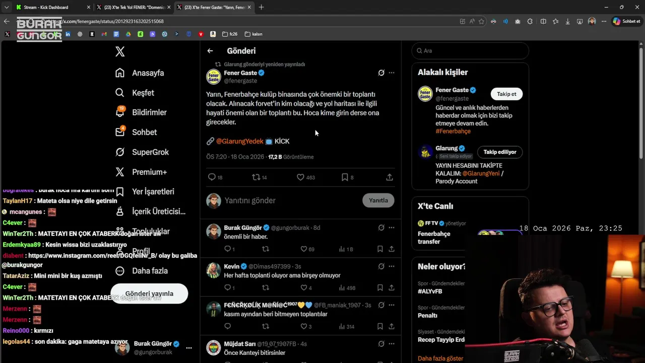Image resolution: width=645 pixels, height=363 pixels.
Task: Share the main Fener Gaste post
Action: [390, 177]
